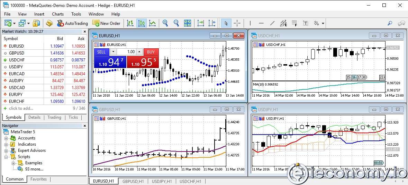408x185 pixels.
Task: Toggle chart auto scroll to end
Action: [201, 23]
